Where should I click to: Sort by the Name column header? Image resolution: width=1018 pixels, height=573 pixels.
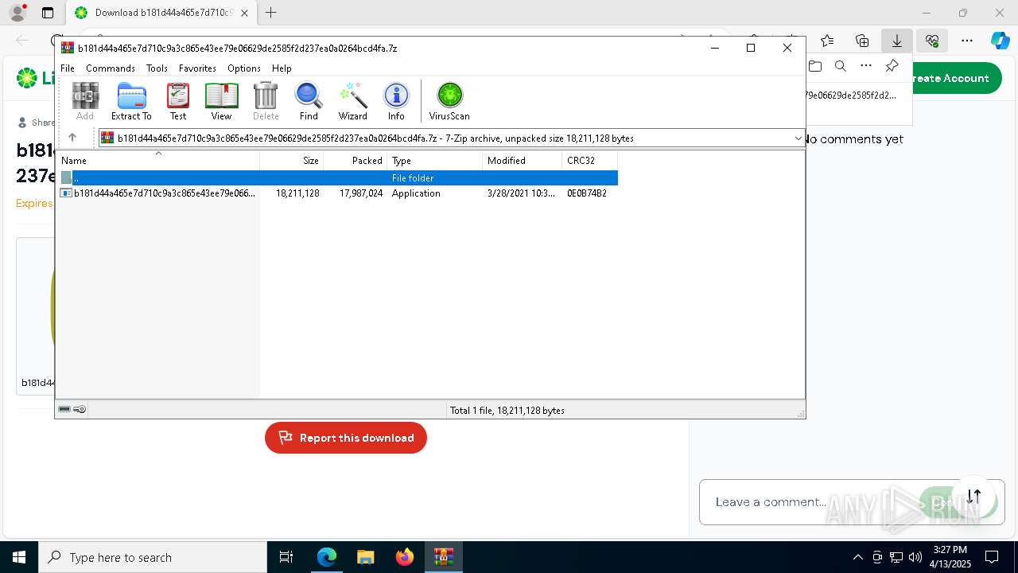(158, 161)
